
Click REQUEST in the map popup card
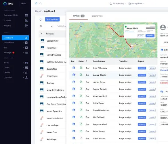tap(150, 36)
